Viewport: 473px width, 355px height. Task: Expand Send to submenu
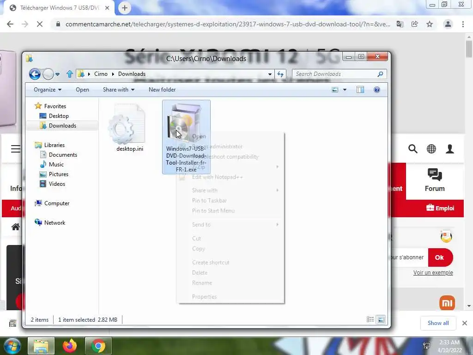click(x=230, y=225)
